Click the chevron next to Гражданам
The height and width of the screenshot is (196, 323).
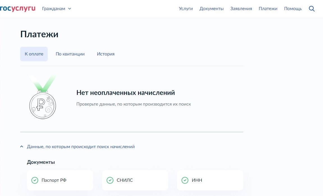pyautogui.click(x=70, y=9)
